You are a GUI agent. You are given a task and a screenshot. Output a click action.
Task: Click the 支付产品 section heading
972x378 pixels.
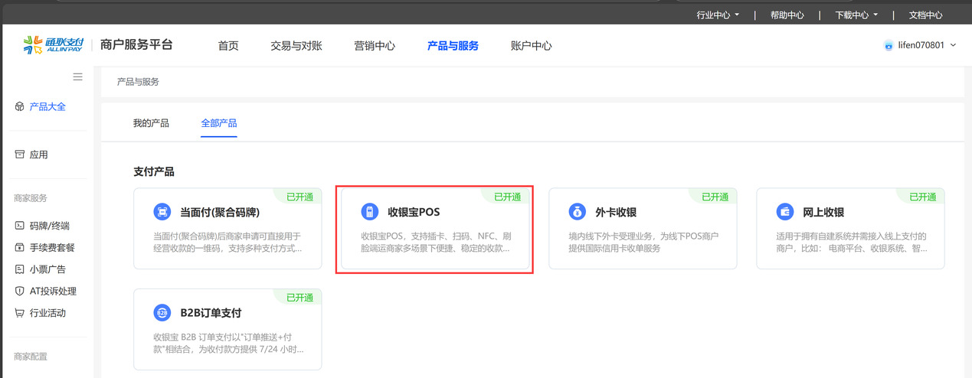pos(154,171)
